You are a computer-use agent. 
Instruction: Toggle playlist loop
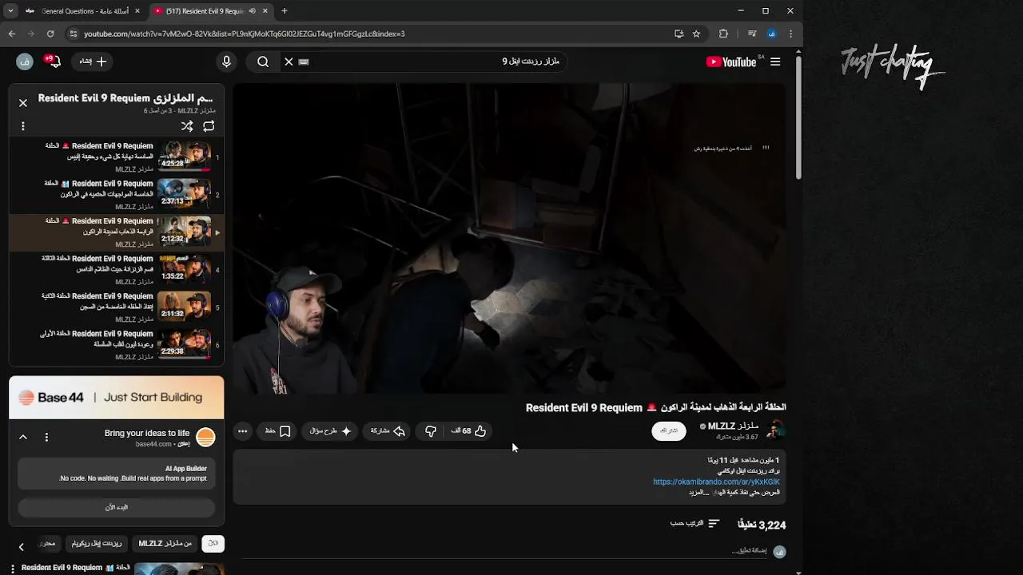coord(209,126)
